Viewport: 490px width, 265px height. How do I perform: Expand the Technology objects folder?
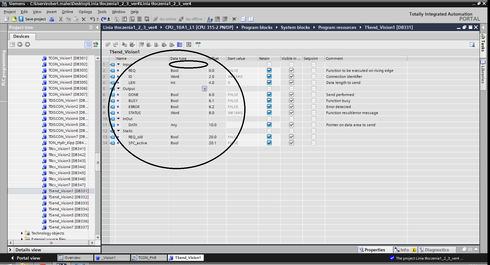[22, 233]
